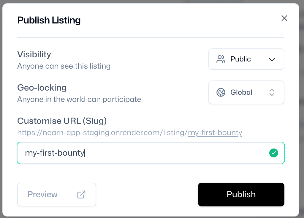Open the underlined my-first-bounty URL link

pos(215,133)
